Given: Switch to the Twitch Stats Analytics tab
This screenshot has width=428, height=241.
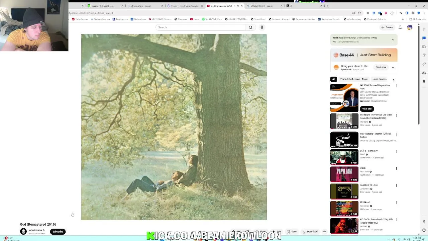Looking at the screenshot, I should (185, 6).
